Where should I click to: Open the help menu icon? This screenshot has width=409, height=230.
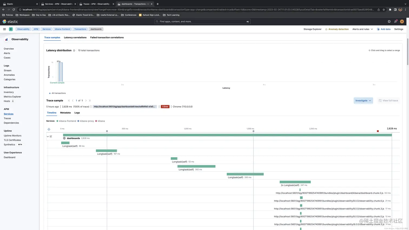tap(389, 22)
